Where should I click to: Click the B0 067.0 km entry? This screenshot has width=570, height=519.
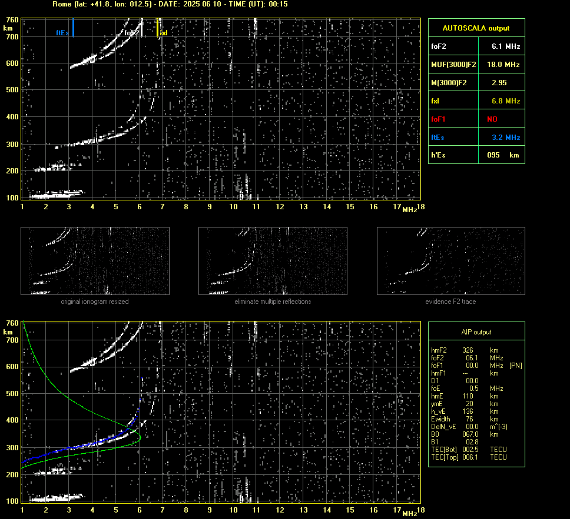coord(465,434)
